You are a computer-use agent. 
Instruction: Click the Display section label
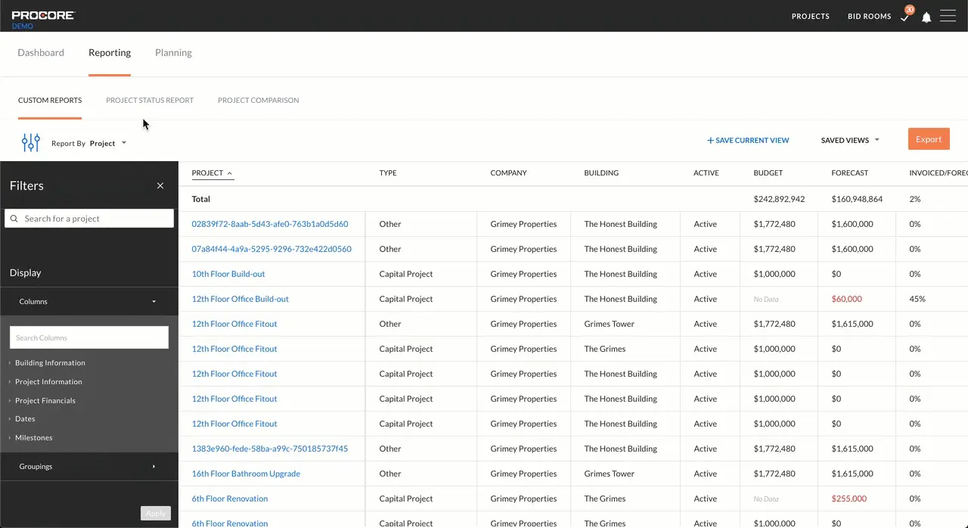26,272
